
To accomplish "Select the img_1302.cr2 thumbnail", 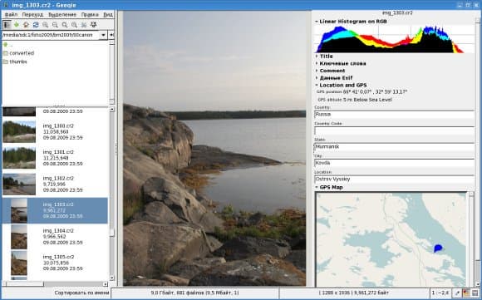I will pyautogui.click(x=19, y=184).
